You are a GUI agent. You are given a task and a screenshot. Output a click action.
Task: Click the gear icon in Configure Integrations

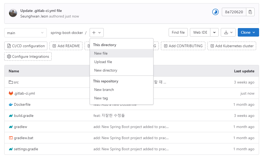[x=9, y=56]
